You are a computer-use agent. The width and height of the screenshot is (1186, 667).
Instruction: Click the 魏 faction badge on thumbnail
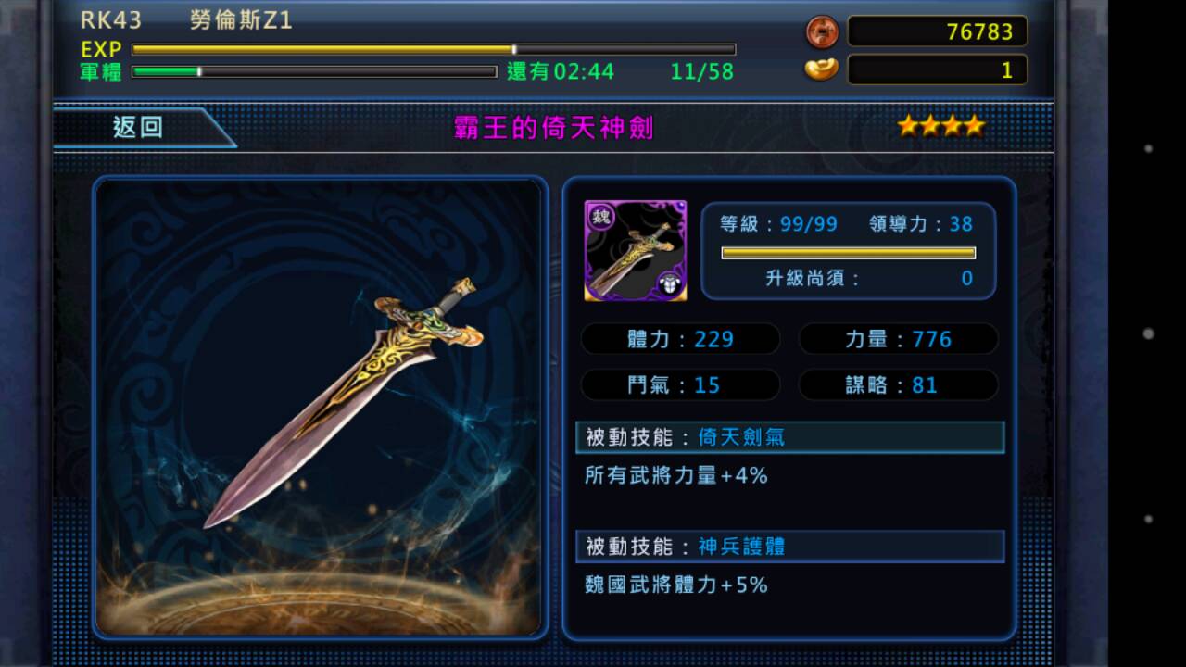[601, 217]
